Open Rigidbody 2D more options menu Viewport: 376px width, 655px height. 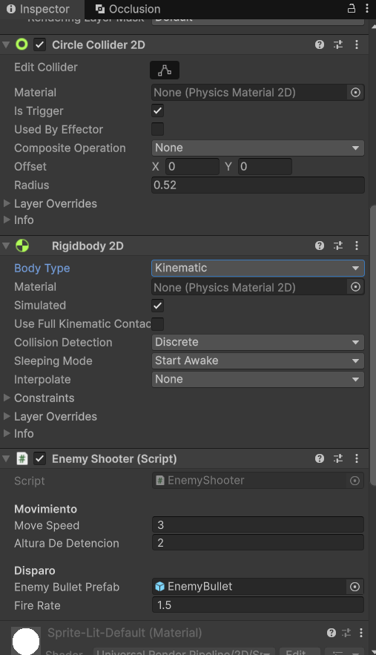[357, 246]
